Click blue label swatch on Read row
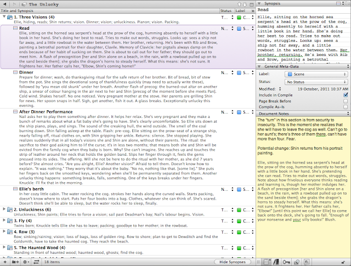The width and height of the screenshot is (351, 266). (x=239, y=29)
